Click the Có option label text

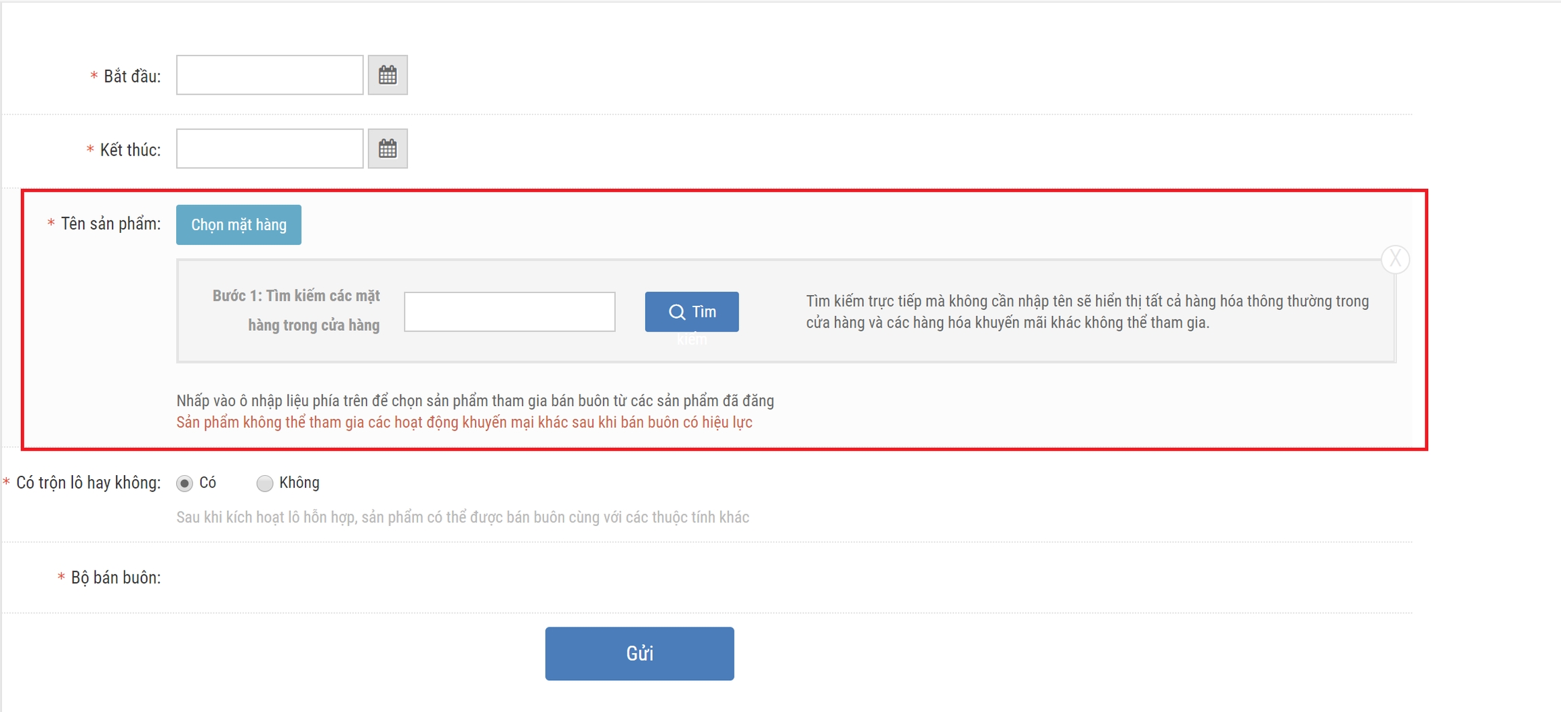(x=207, y=483)
